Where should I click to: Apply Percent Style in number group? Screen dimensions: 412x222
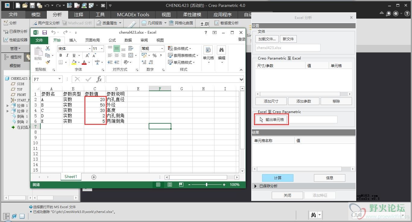pos(154,55)
